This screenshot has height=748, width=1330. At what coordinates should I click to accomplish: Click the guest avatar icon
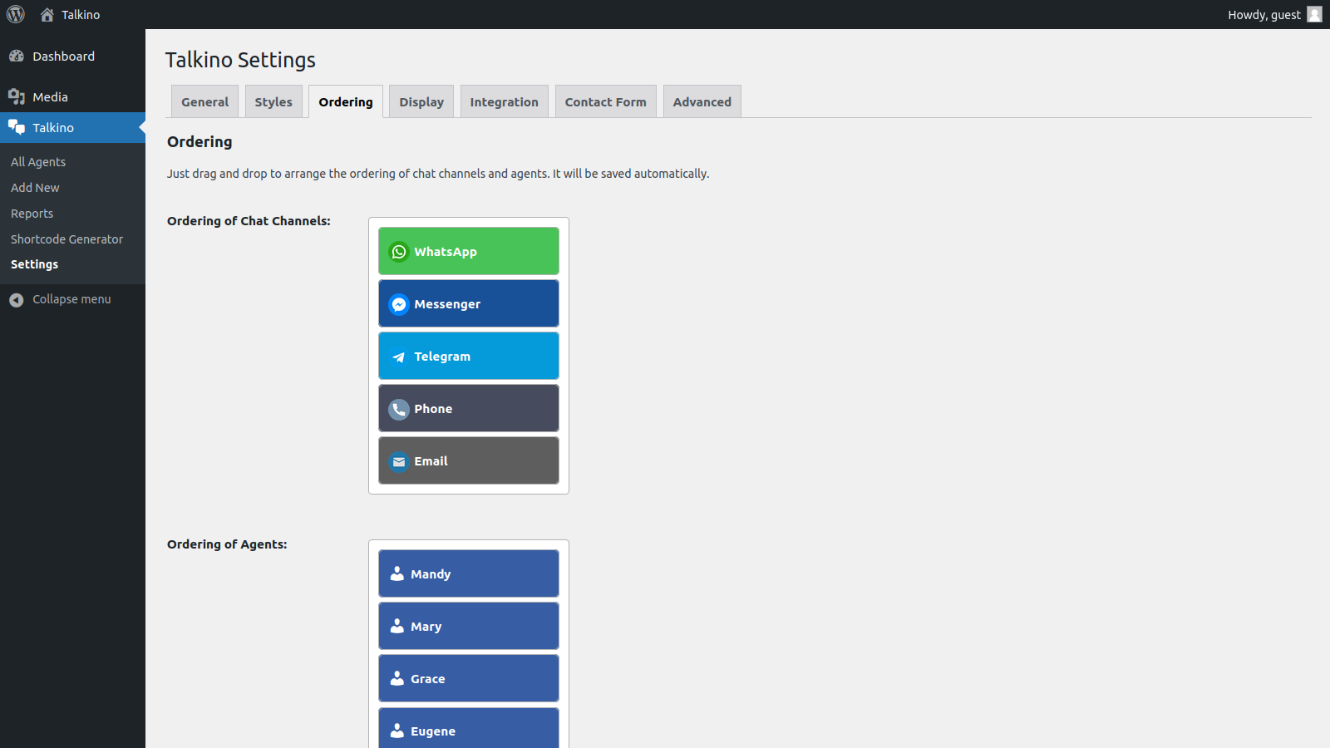[1314, 14]
